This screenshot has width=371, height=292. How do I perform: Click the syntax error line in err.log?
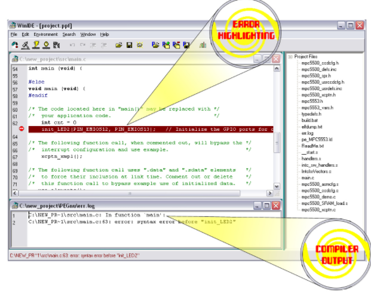pyautogui.click(x=132, y=222)
